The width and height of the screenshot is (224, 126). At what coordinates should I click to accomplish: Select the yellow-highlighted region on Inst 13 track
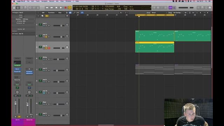point(155,47)
